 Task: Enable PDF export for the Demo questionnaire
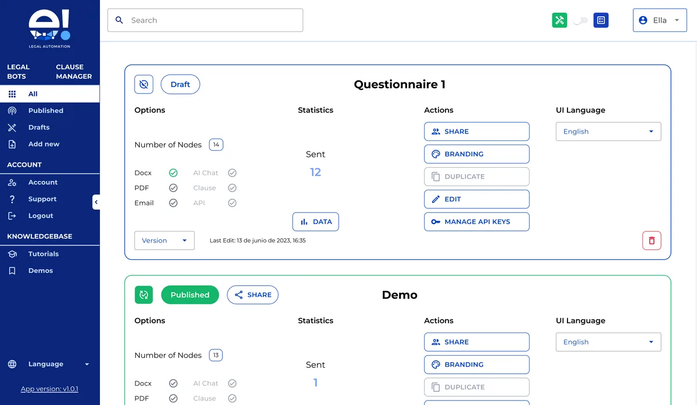click(173, 398)
